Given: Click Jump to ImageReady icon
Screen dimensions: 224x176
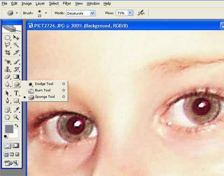Looking at the screenshot, I should point(12,163).
